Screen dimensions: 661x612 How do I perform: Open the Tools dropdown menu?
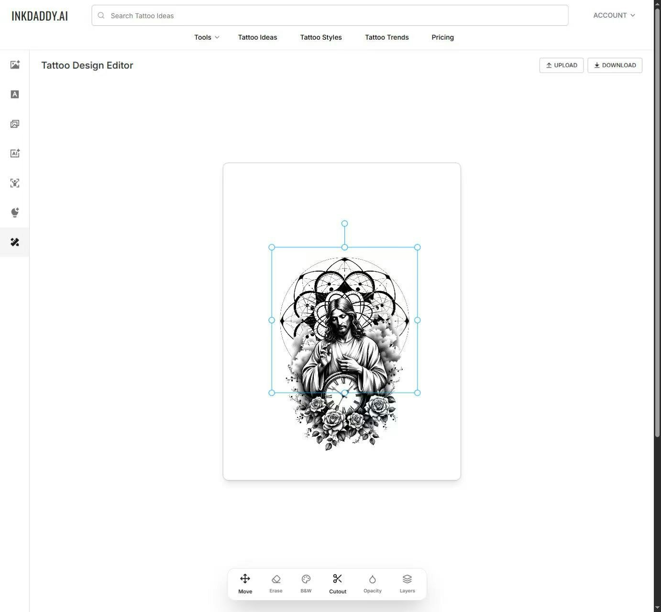pyautogui.click(x=206, y=37)
